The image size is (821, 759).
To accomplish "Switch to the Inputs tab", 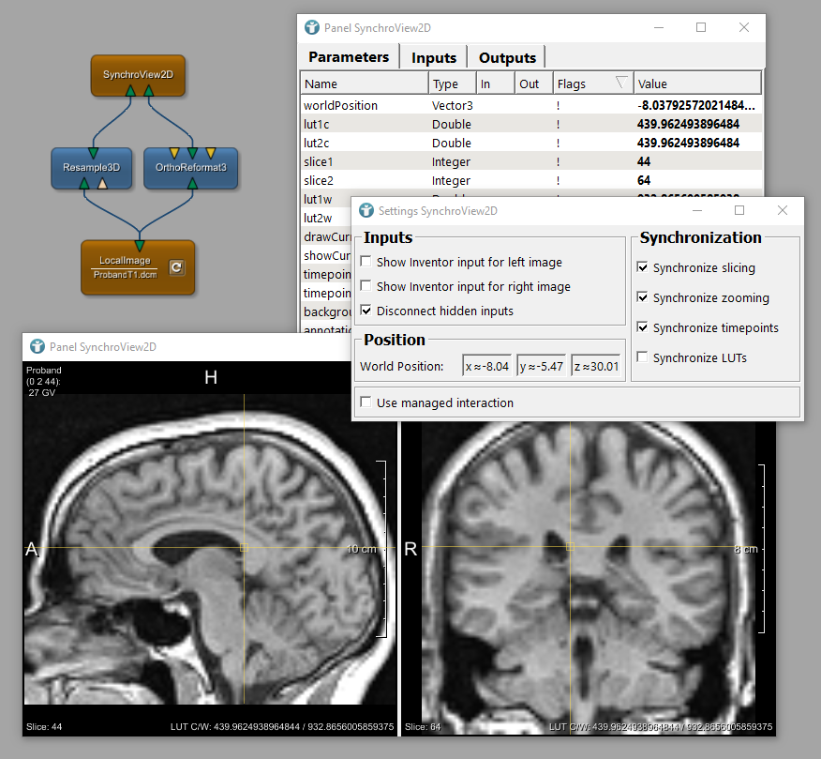I will (434, 58).
